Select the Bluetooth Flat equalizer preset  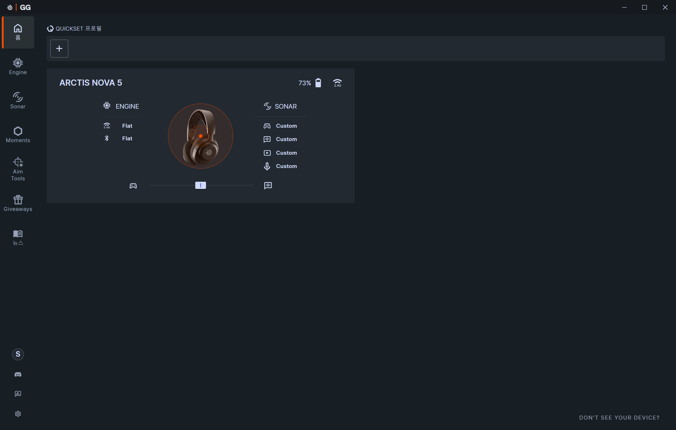pos(127,139)
